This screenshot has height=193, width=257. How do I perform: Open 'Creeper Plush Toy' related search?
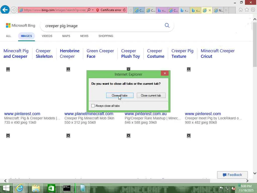(131, 54)
